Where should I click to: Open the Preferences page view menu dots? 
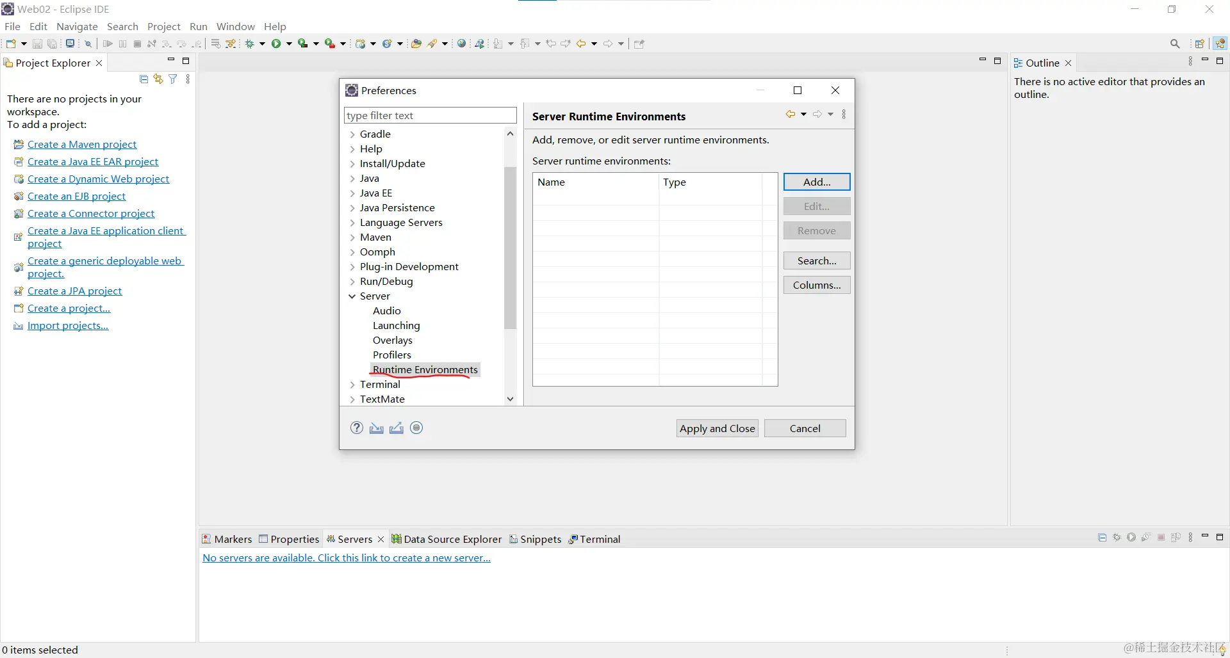[x=844, y=114]
